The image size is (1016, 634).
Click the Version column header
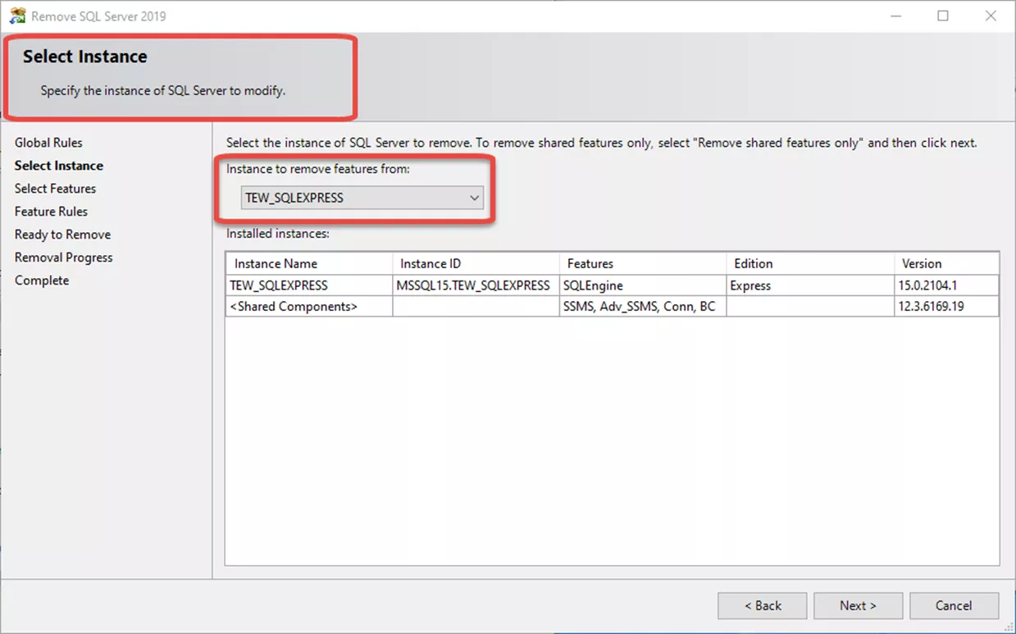point(946,263)
